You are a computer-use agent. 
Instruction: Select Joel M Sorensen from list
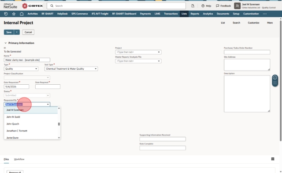point(31,110)
